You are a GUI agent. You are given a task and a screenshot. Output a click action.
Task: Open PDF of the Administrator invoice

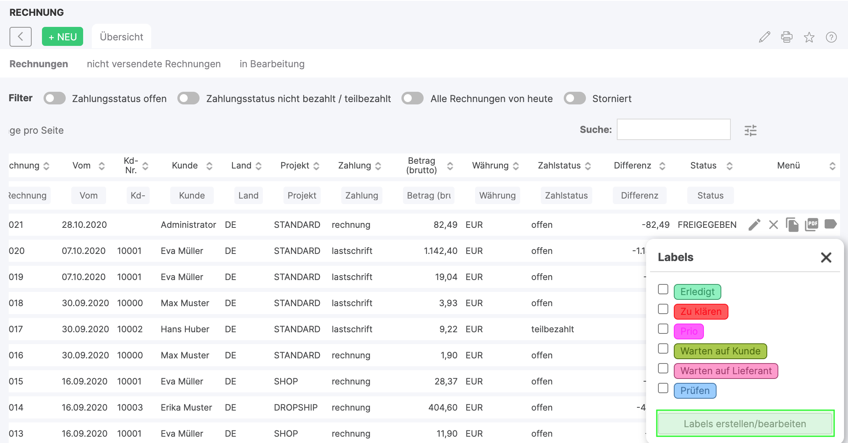tap(811, 225)
